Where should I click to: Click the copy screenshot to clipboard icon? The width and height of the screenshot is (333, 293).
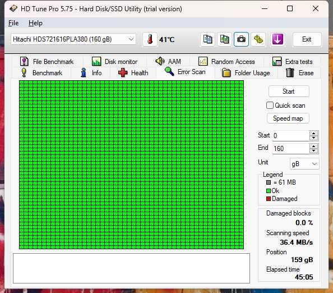224,39
